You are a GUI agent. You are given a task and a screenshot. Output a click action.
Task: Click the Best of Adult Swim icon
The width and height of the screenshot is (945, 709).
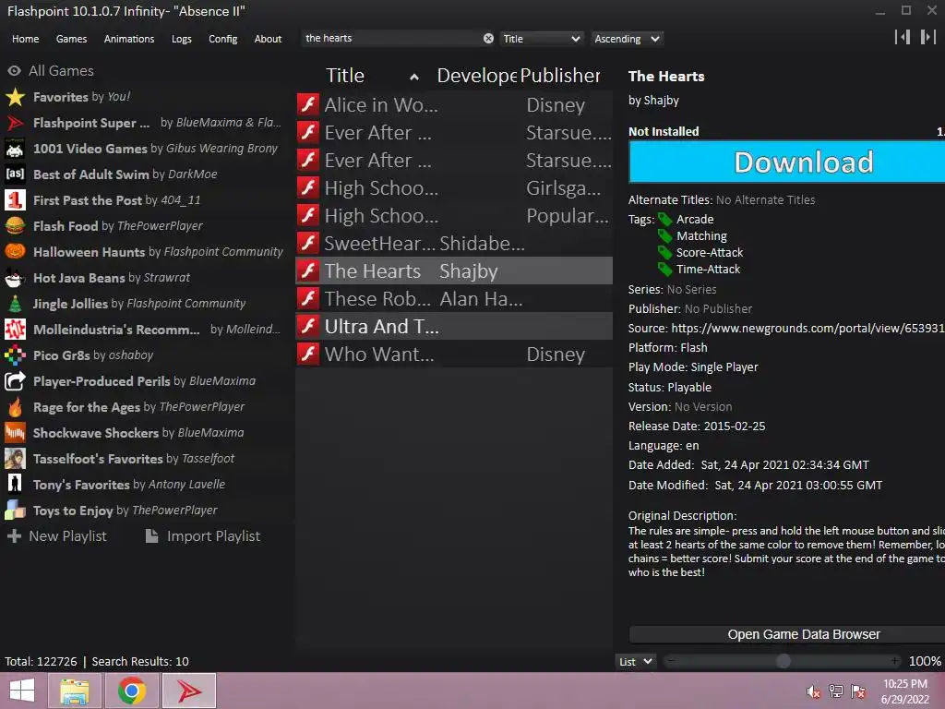[x=15, y=174]
